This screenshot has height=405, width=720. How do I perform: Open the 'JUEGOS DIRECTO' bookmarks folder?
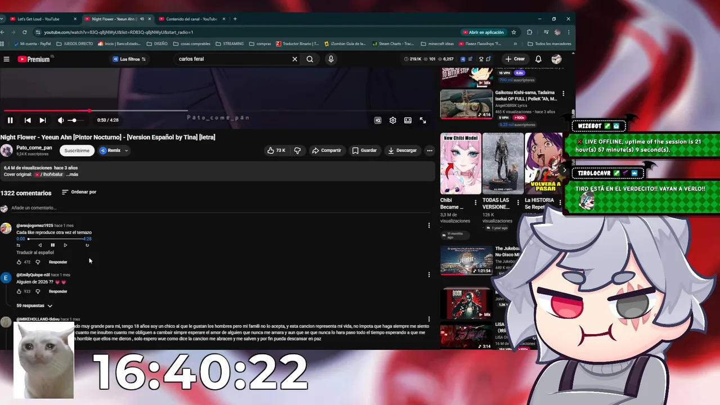(x=75, y=44)
